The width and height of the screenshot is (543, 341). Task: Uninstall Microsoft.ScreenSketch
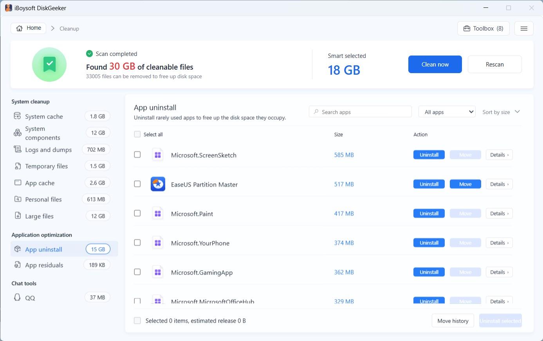[x=429, y=155]
